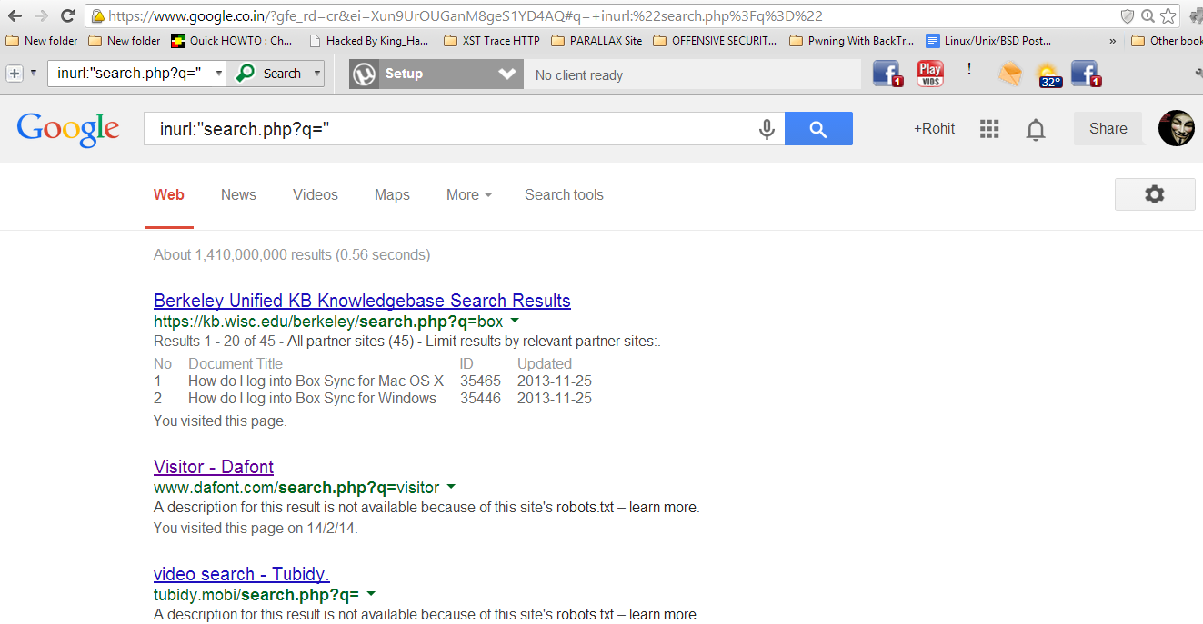The height and width of the screenshot is (624, 1203).
Task: Expand the Setup dropdown chevron
Action: pyautogui.click(x=507, y=74)
